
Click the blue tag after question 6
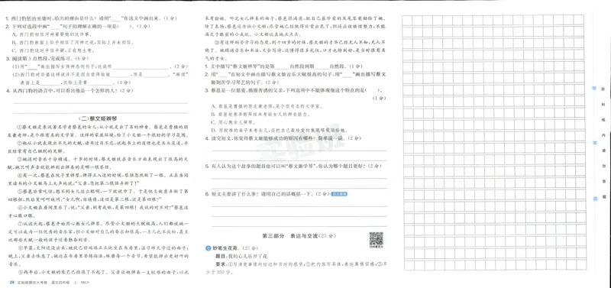pos(339,194)
